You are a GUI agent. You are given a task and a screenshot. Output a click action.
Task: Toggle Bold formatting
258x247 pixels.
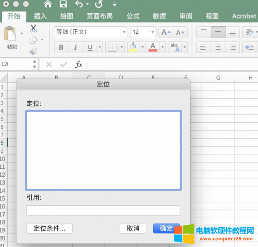coord(61,47)
